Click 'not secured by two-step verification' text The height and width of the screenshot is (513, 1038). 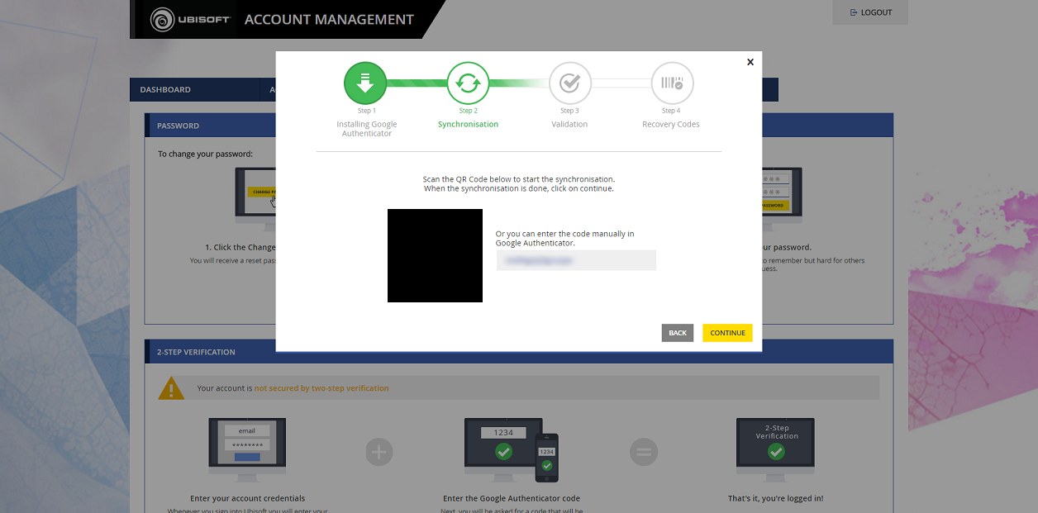[321, 388]
